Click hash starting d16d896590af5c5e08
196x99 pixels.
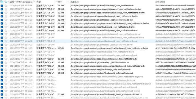(175, 23)
